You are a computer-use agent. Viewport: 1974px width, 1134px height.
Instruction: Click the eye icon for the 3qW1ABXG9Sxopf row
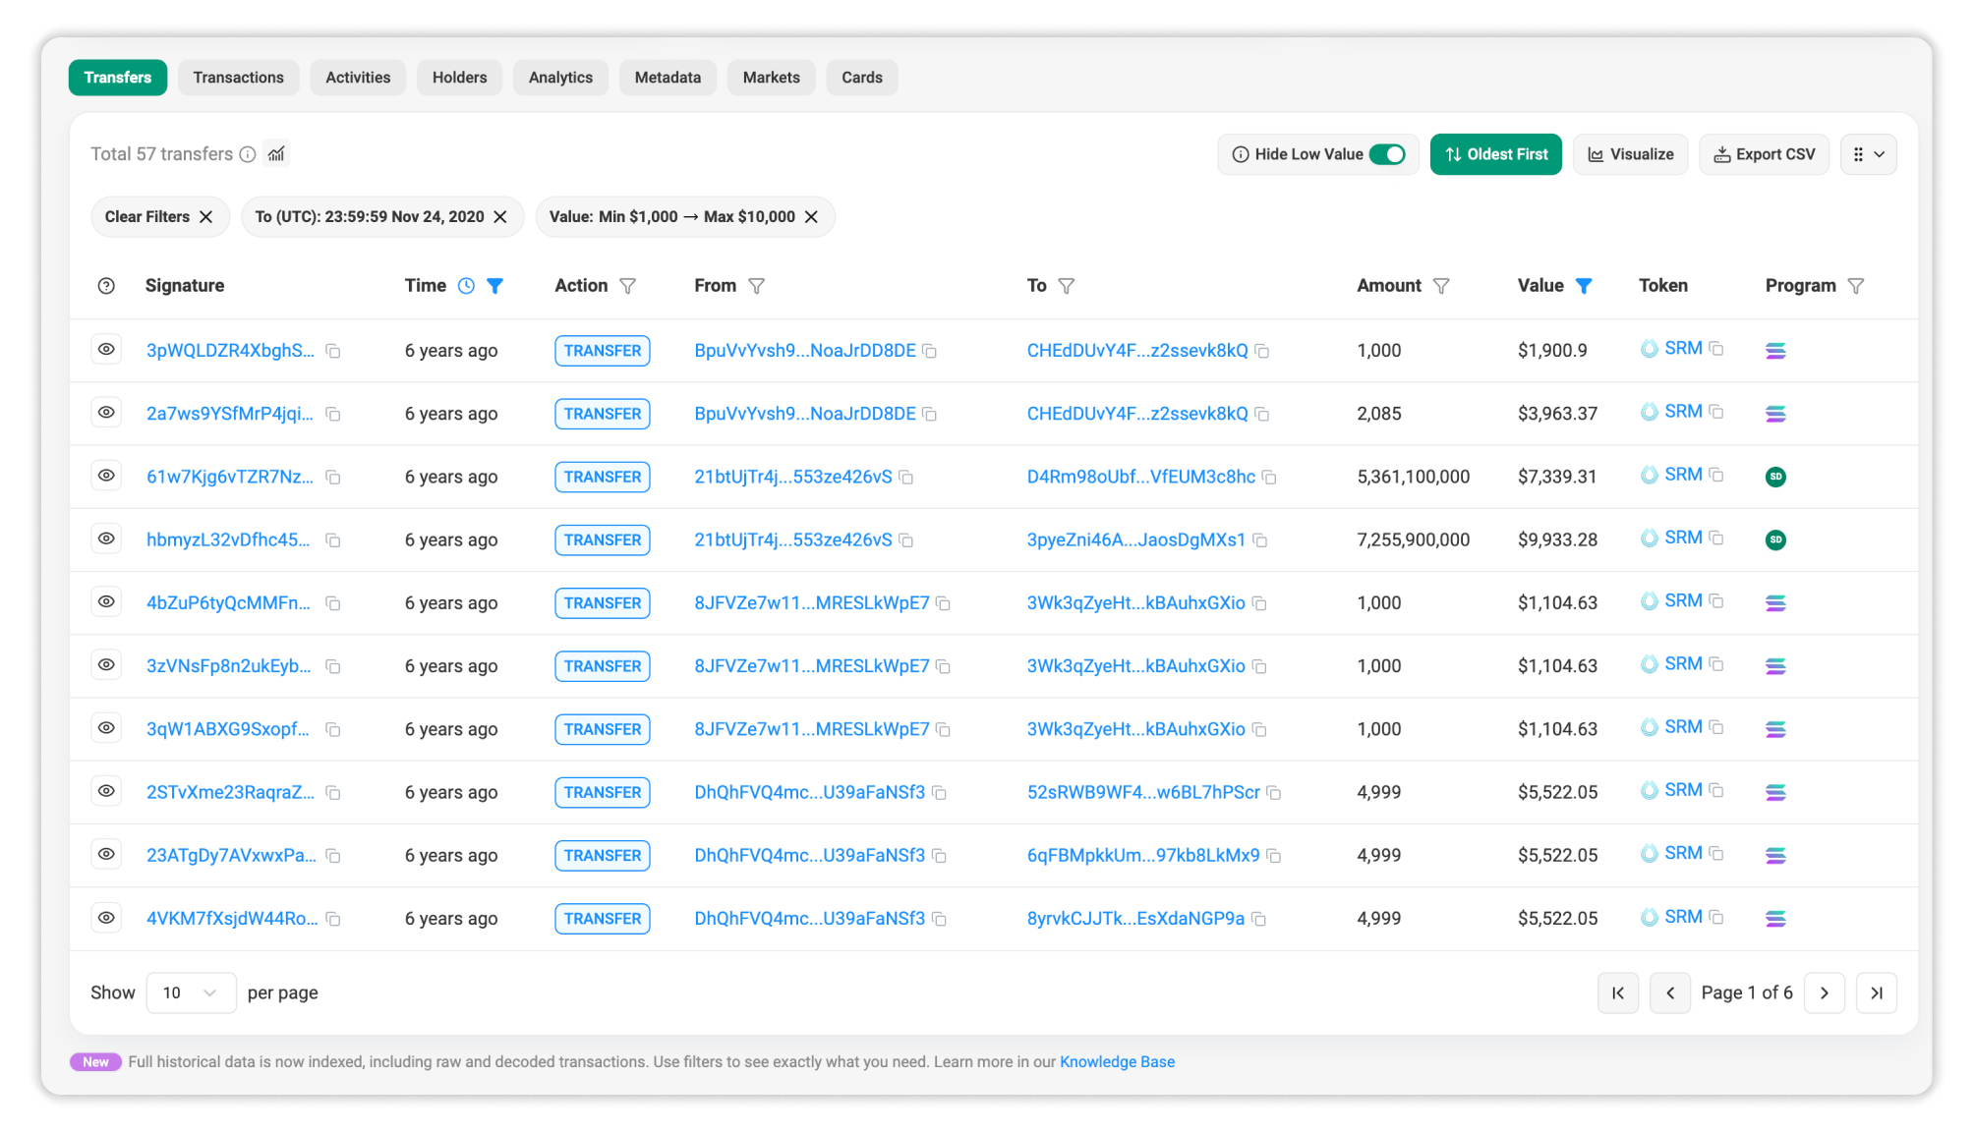click(x=106, y=728)
